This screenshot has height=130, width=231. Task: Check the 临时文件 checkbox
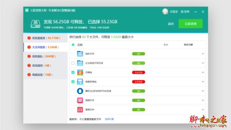(73, 54)
